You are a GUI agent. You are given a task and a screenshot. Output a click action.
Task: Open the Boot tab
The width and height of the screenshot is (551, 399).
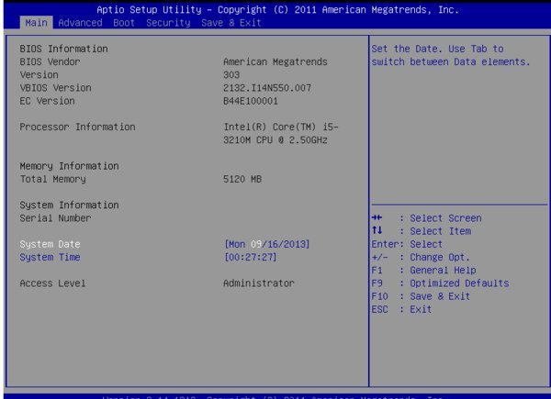coord(123,21)
